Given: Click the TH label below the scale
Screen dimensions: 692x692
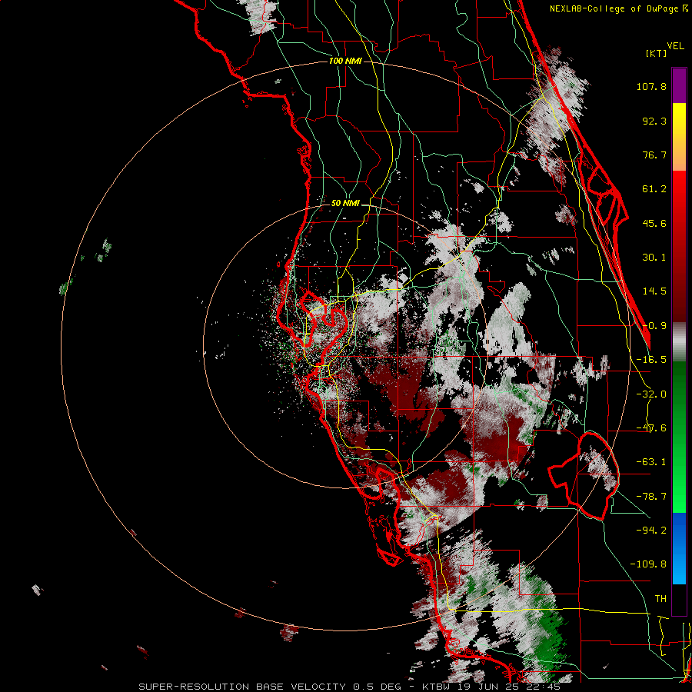Looking at the screenshot, I should 660,598.
